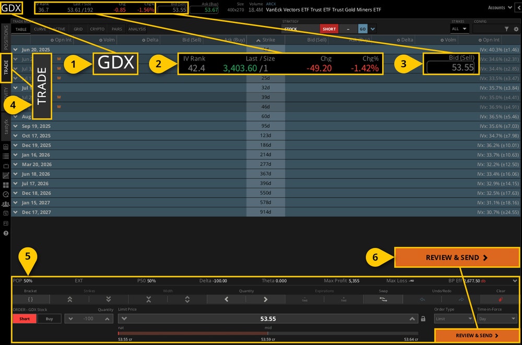Switch to the CRYPTO trade mode tab
Viewport: 522px width, 345px height.
[x=97, y=29]
